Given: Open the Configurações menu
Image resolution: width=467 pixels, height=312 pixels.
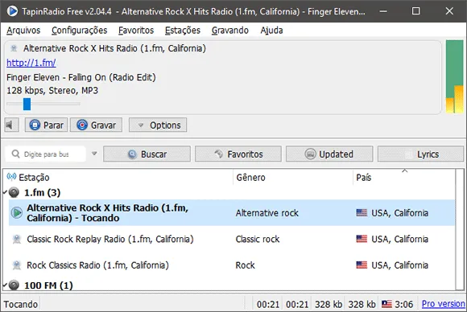Looking at the screenshot, I should point(79,31).
